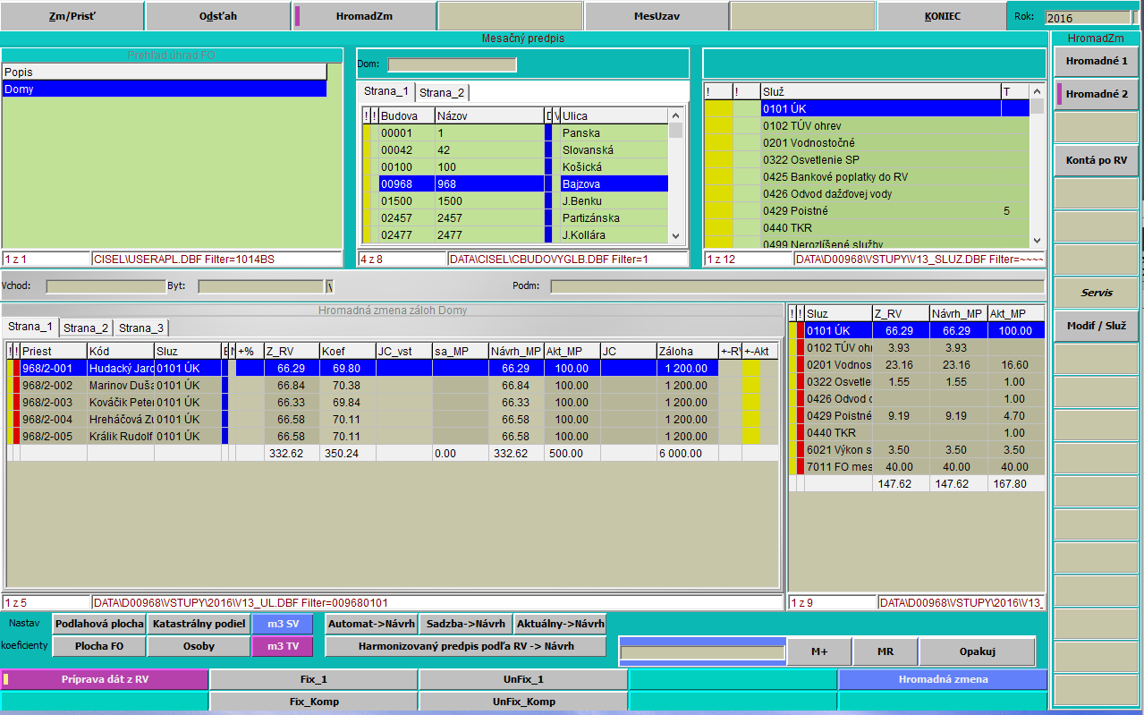
Task: Open the Servis sidebar button
Action: [x=1096, y=293]
